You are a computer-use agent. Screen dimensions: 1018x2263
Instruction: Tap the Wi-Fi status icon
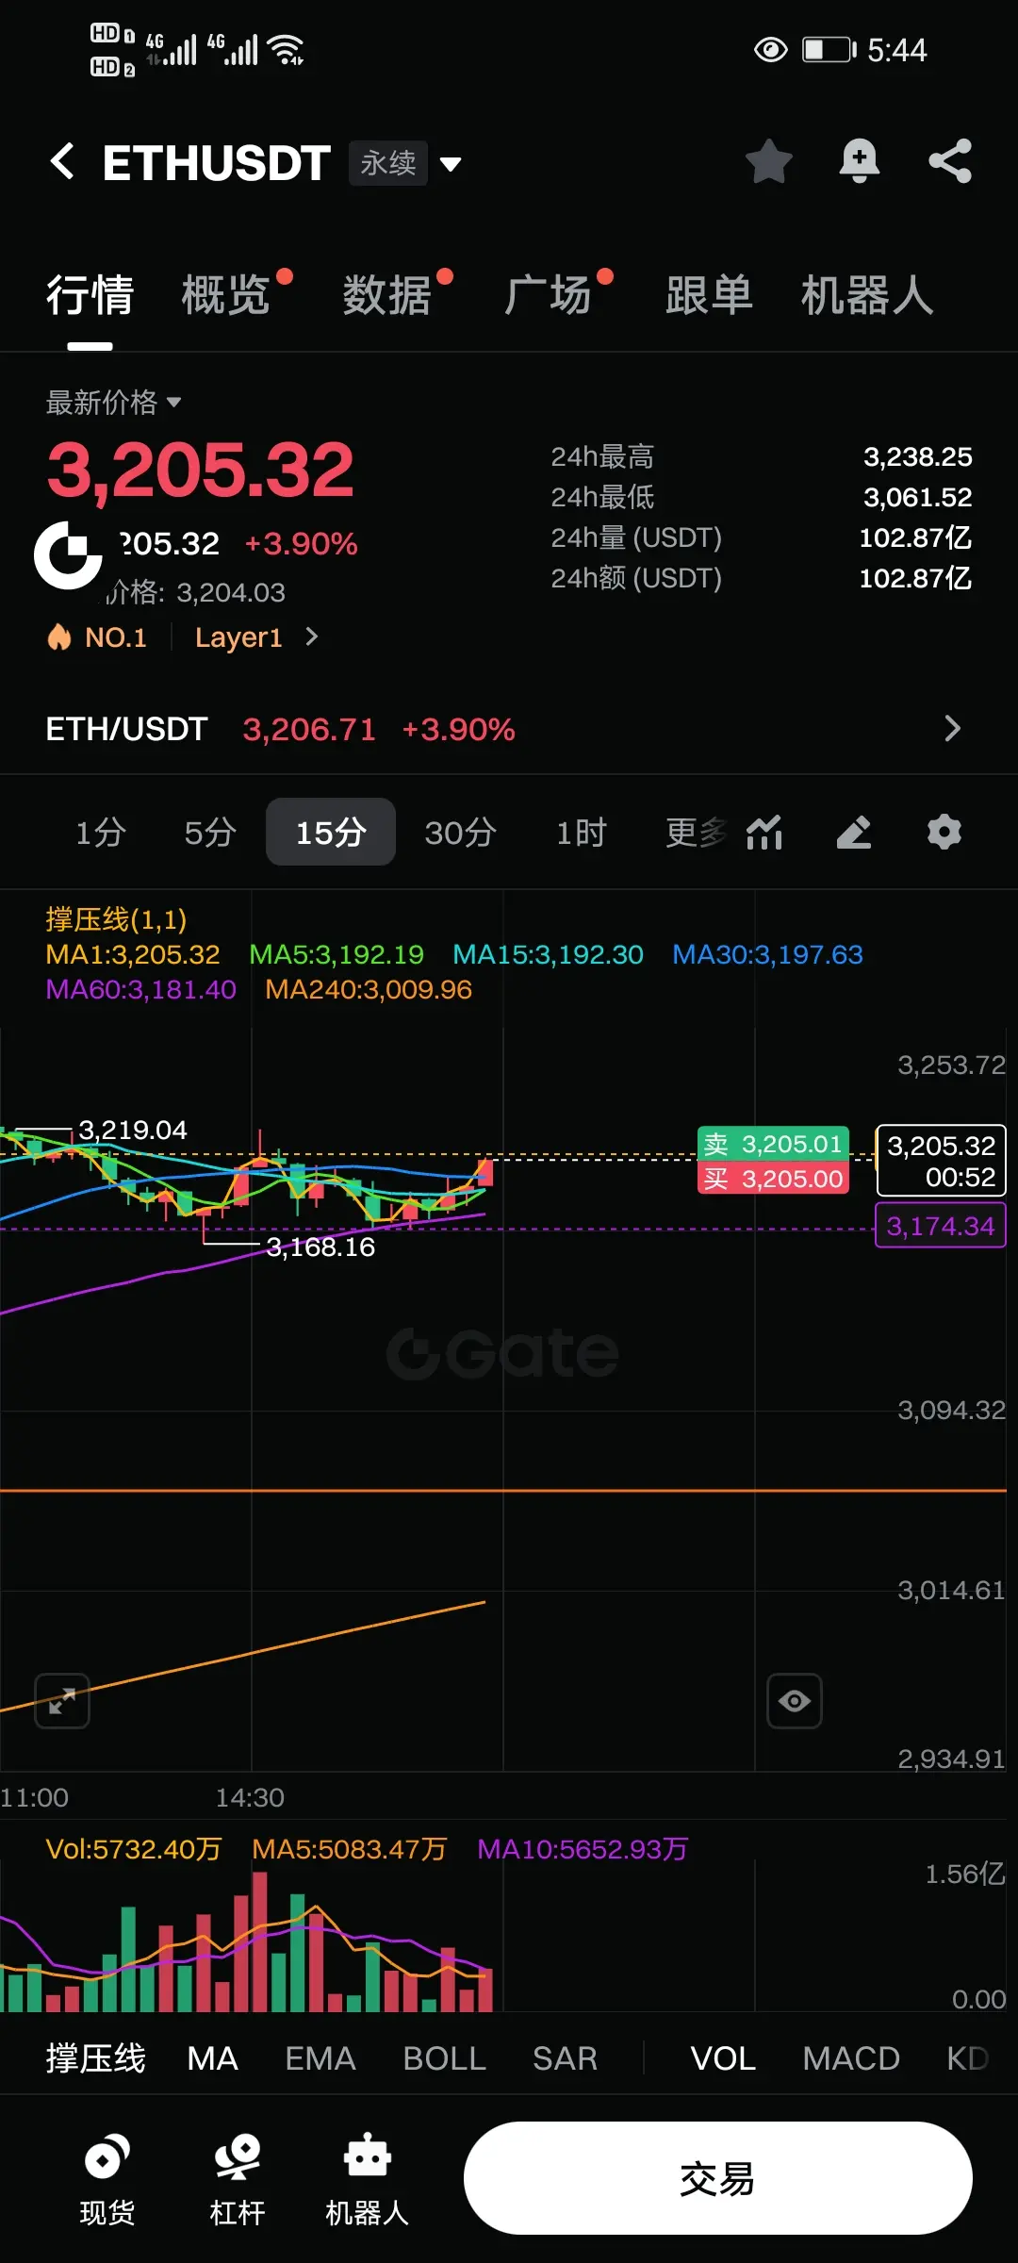pyautogui.click(x=286, y=50)
